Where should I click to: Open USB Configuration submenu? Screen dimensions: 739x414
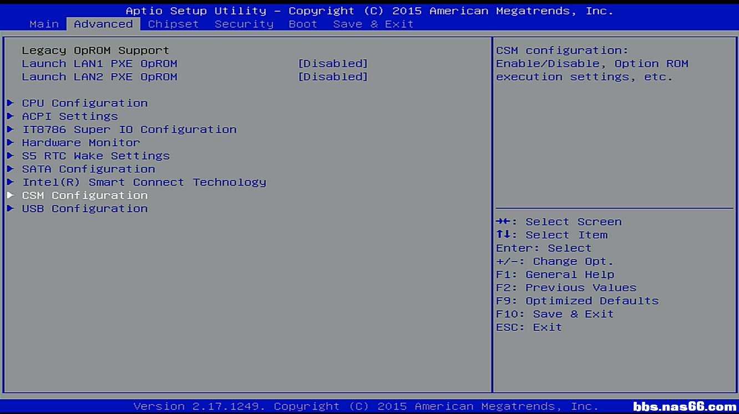coord(84,209)
